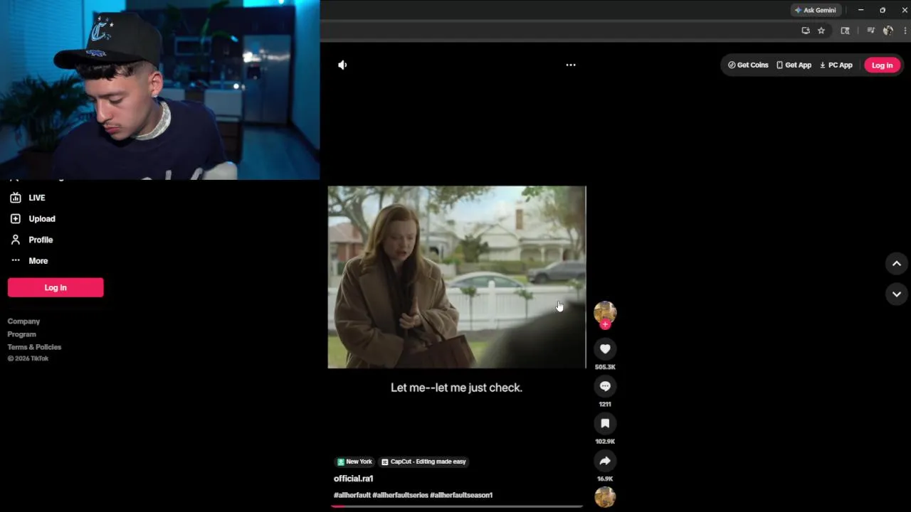The height and width of the screenshot is (512, 911).
Task: Open the official.ra1 username link
Action: pos(353,479)
